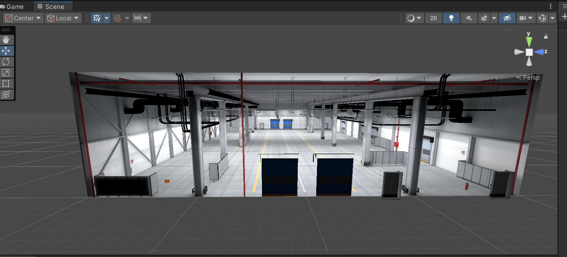Lock the orientation gizmo rotation

(546, 37)
